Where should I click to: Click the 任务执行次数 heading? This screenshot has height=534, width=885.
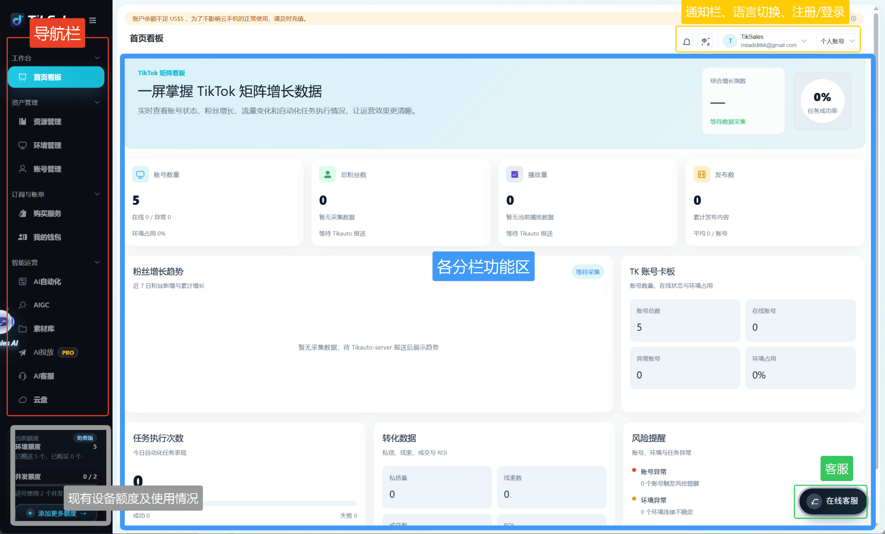click(158, 438)
